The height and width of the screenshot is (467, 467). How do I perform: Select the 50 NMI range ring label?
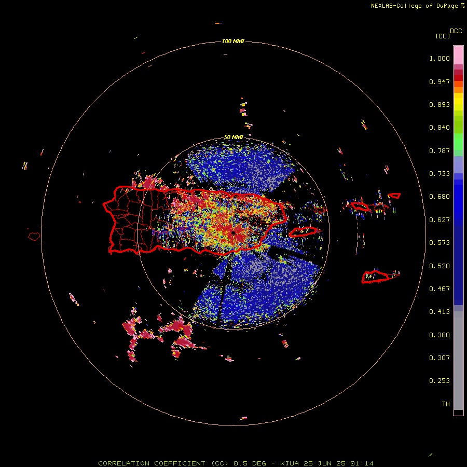pyautogui.click(x=233, y=137)
